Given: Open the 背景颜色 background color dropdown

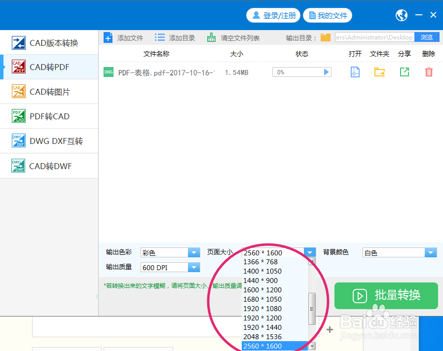Looking at the screenshot, I should coord(431,252).
